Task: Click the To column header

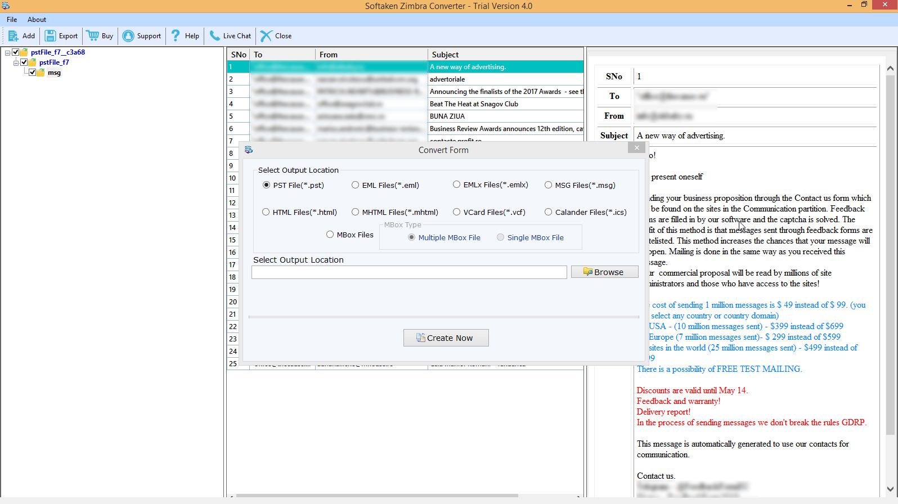Action: pyautogui.click(x=282, y=55)
